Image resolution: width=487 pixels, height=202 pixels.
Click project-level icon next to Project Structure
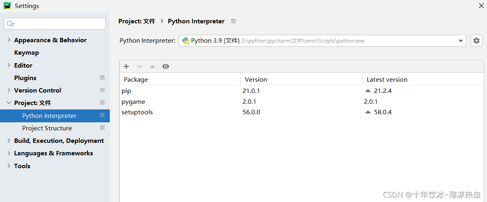click(103, 128)
